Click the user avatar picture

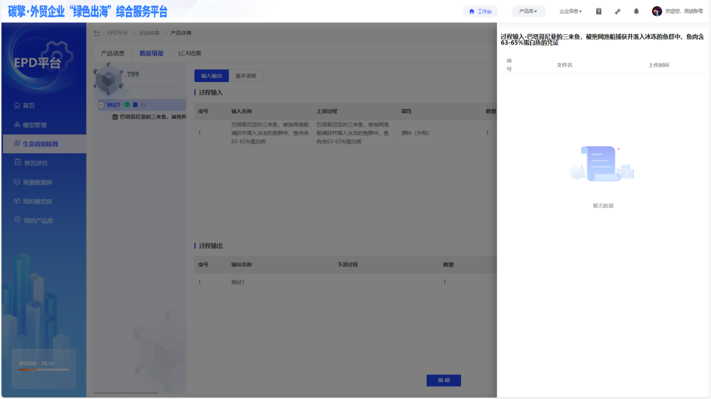tap(656, 11)
